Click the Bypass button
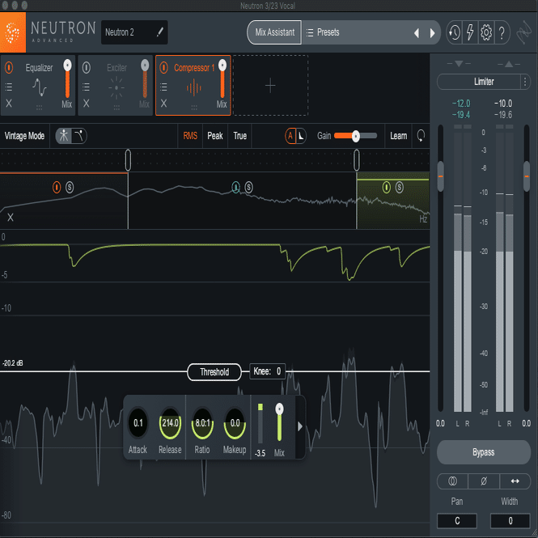The image size is (538, 538). [484, 452]
